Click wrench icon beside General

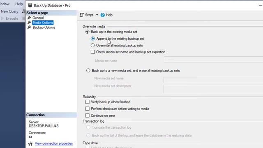(29, 18)
